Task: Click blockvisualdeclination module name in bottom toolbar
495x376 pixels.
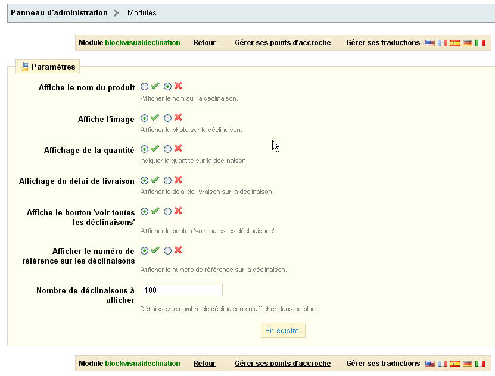Action: (x=142, y=364)
